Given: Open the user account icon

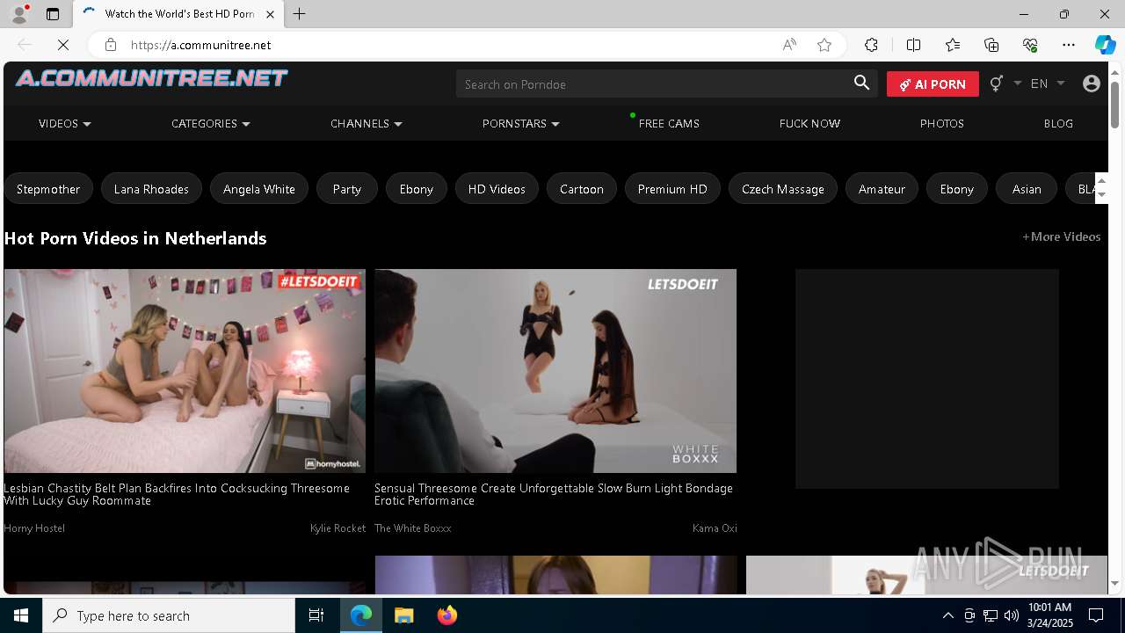Looking at the screenshot, I should [x=1092, y=84].
